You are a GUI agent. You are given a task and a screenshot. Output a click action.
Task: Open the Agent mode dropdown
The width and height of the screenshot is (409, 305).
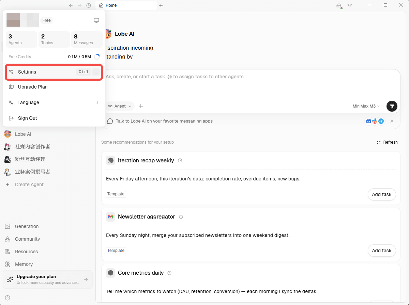pyautogui.click(x=119, y=106)
